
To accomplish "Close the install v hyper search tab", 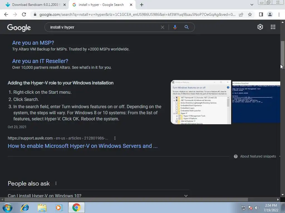I will click(x=131, y=5).
